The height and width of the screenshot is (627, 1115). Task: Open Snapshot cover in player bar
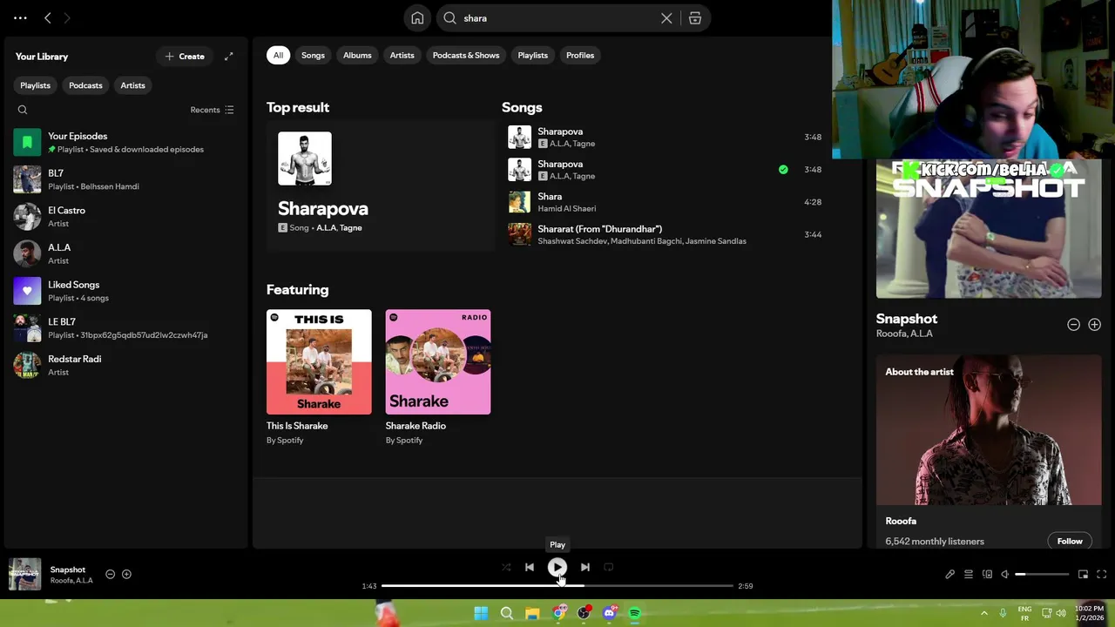[24, 574]
